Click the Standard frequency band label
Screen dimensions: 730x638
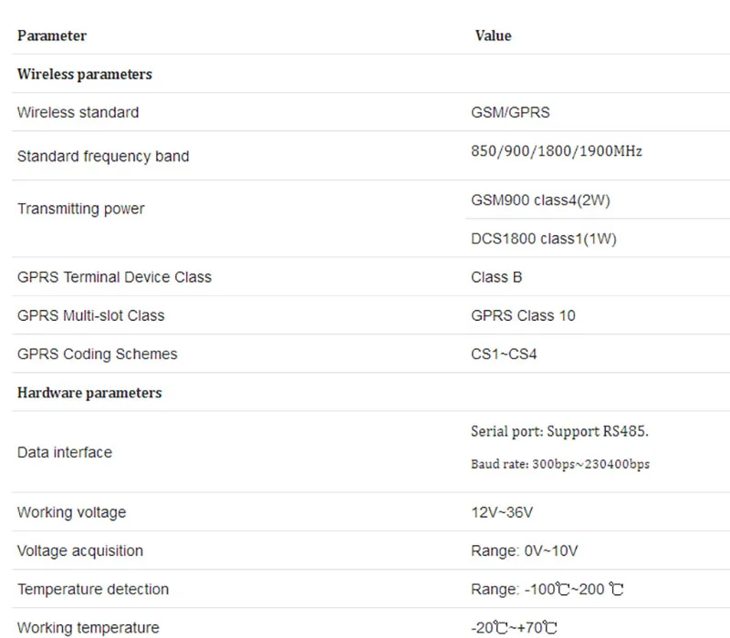[103, 156]
